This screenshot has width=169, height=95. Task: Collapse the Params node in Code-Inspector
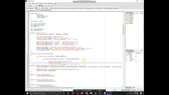pos(128,55)
